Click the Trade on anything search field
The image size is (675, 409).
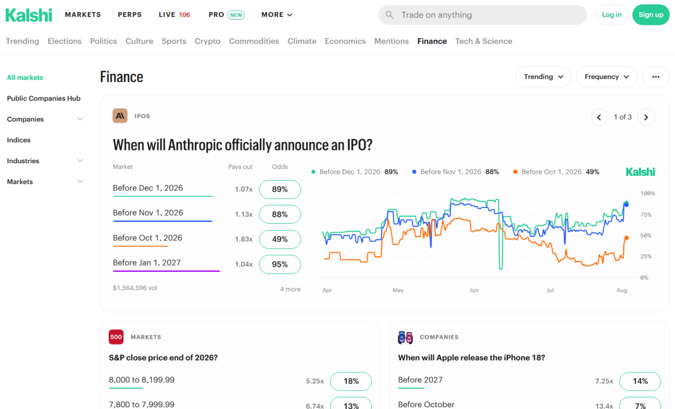(482, 15)
